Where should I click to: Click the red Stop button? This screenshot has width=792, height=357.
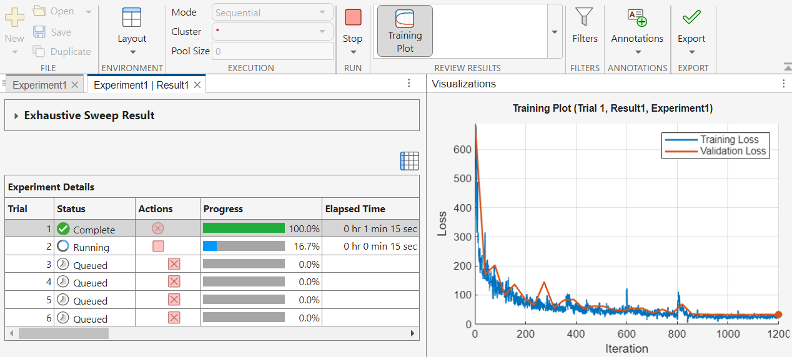(353, 17)
